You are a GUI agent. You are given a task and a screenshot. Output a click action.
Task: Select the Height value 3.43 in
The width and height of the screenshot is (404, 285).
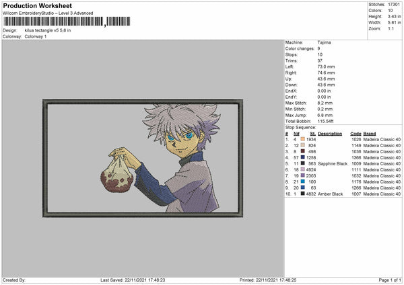pyautogui.click(x=394, y=16)
